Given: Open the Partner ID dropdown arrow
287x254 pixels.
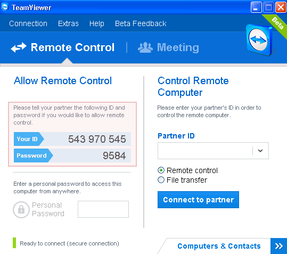Looking at the screenshot, I should coord(260,151).
